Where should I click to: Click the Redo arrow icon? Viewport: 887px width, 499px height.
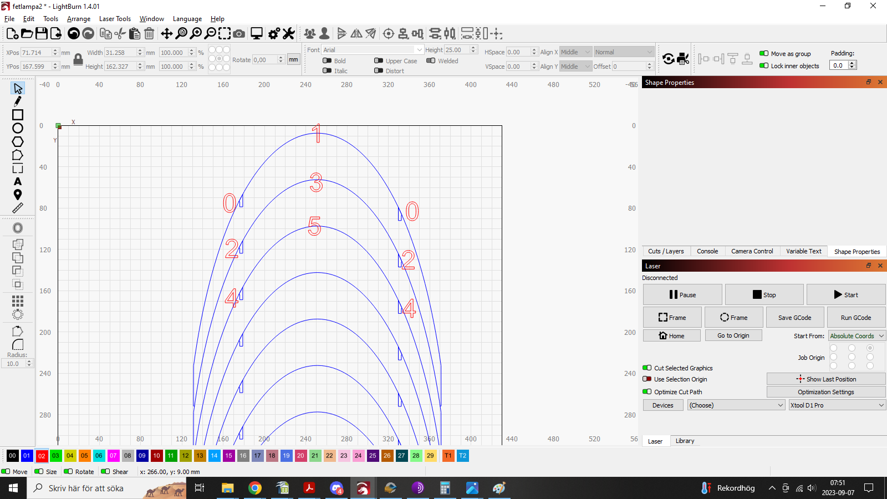88,34
